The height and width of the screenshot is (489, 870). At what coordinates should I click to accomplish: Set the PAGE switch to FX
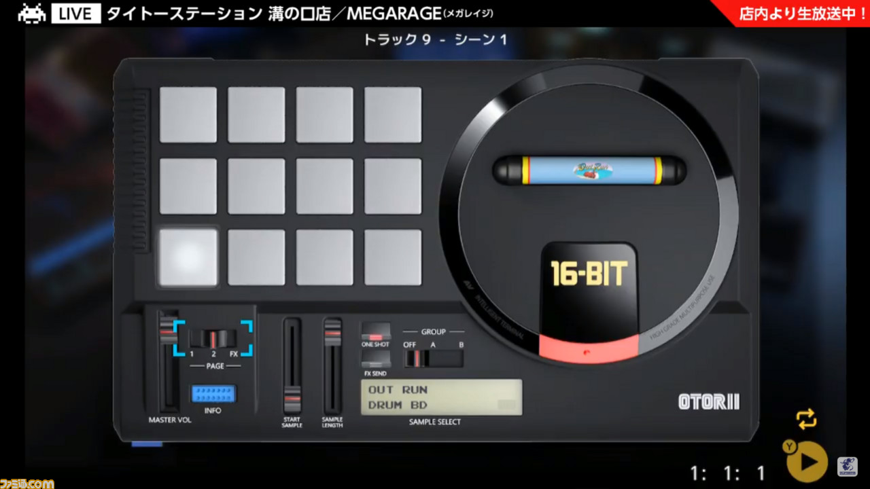tap(234, 355)
